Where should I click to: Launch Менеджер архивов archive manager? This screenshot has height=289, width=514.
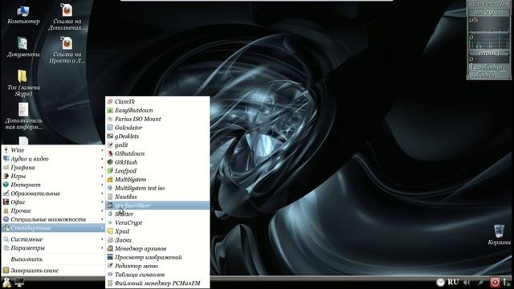pos(157,249)
